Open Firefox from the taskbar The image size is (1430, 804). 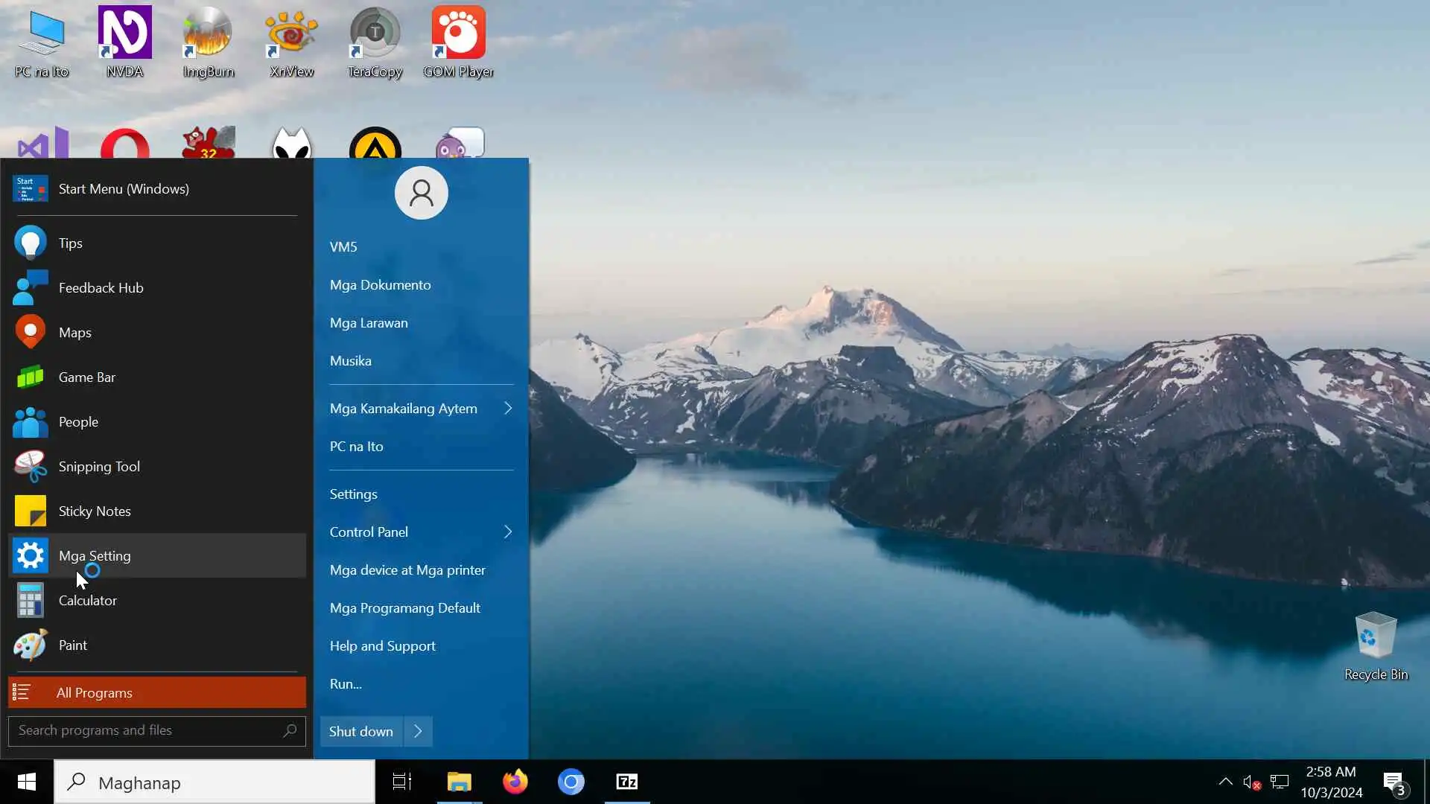(x=515, y=782)
